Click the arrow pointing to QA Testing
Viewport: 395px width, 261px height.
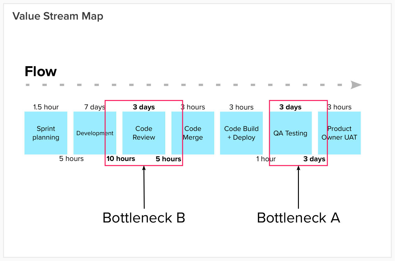298,186
